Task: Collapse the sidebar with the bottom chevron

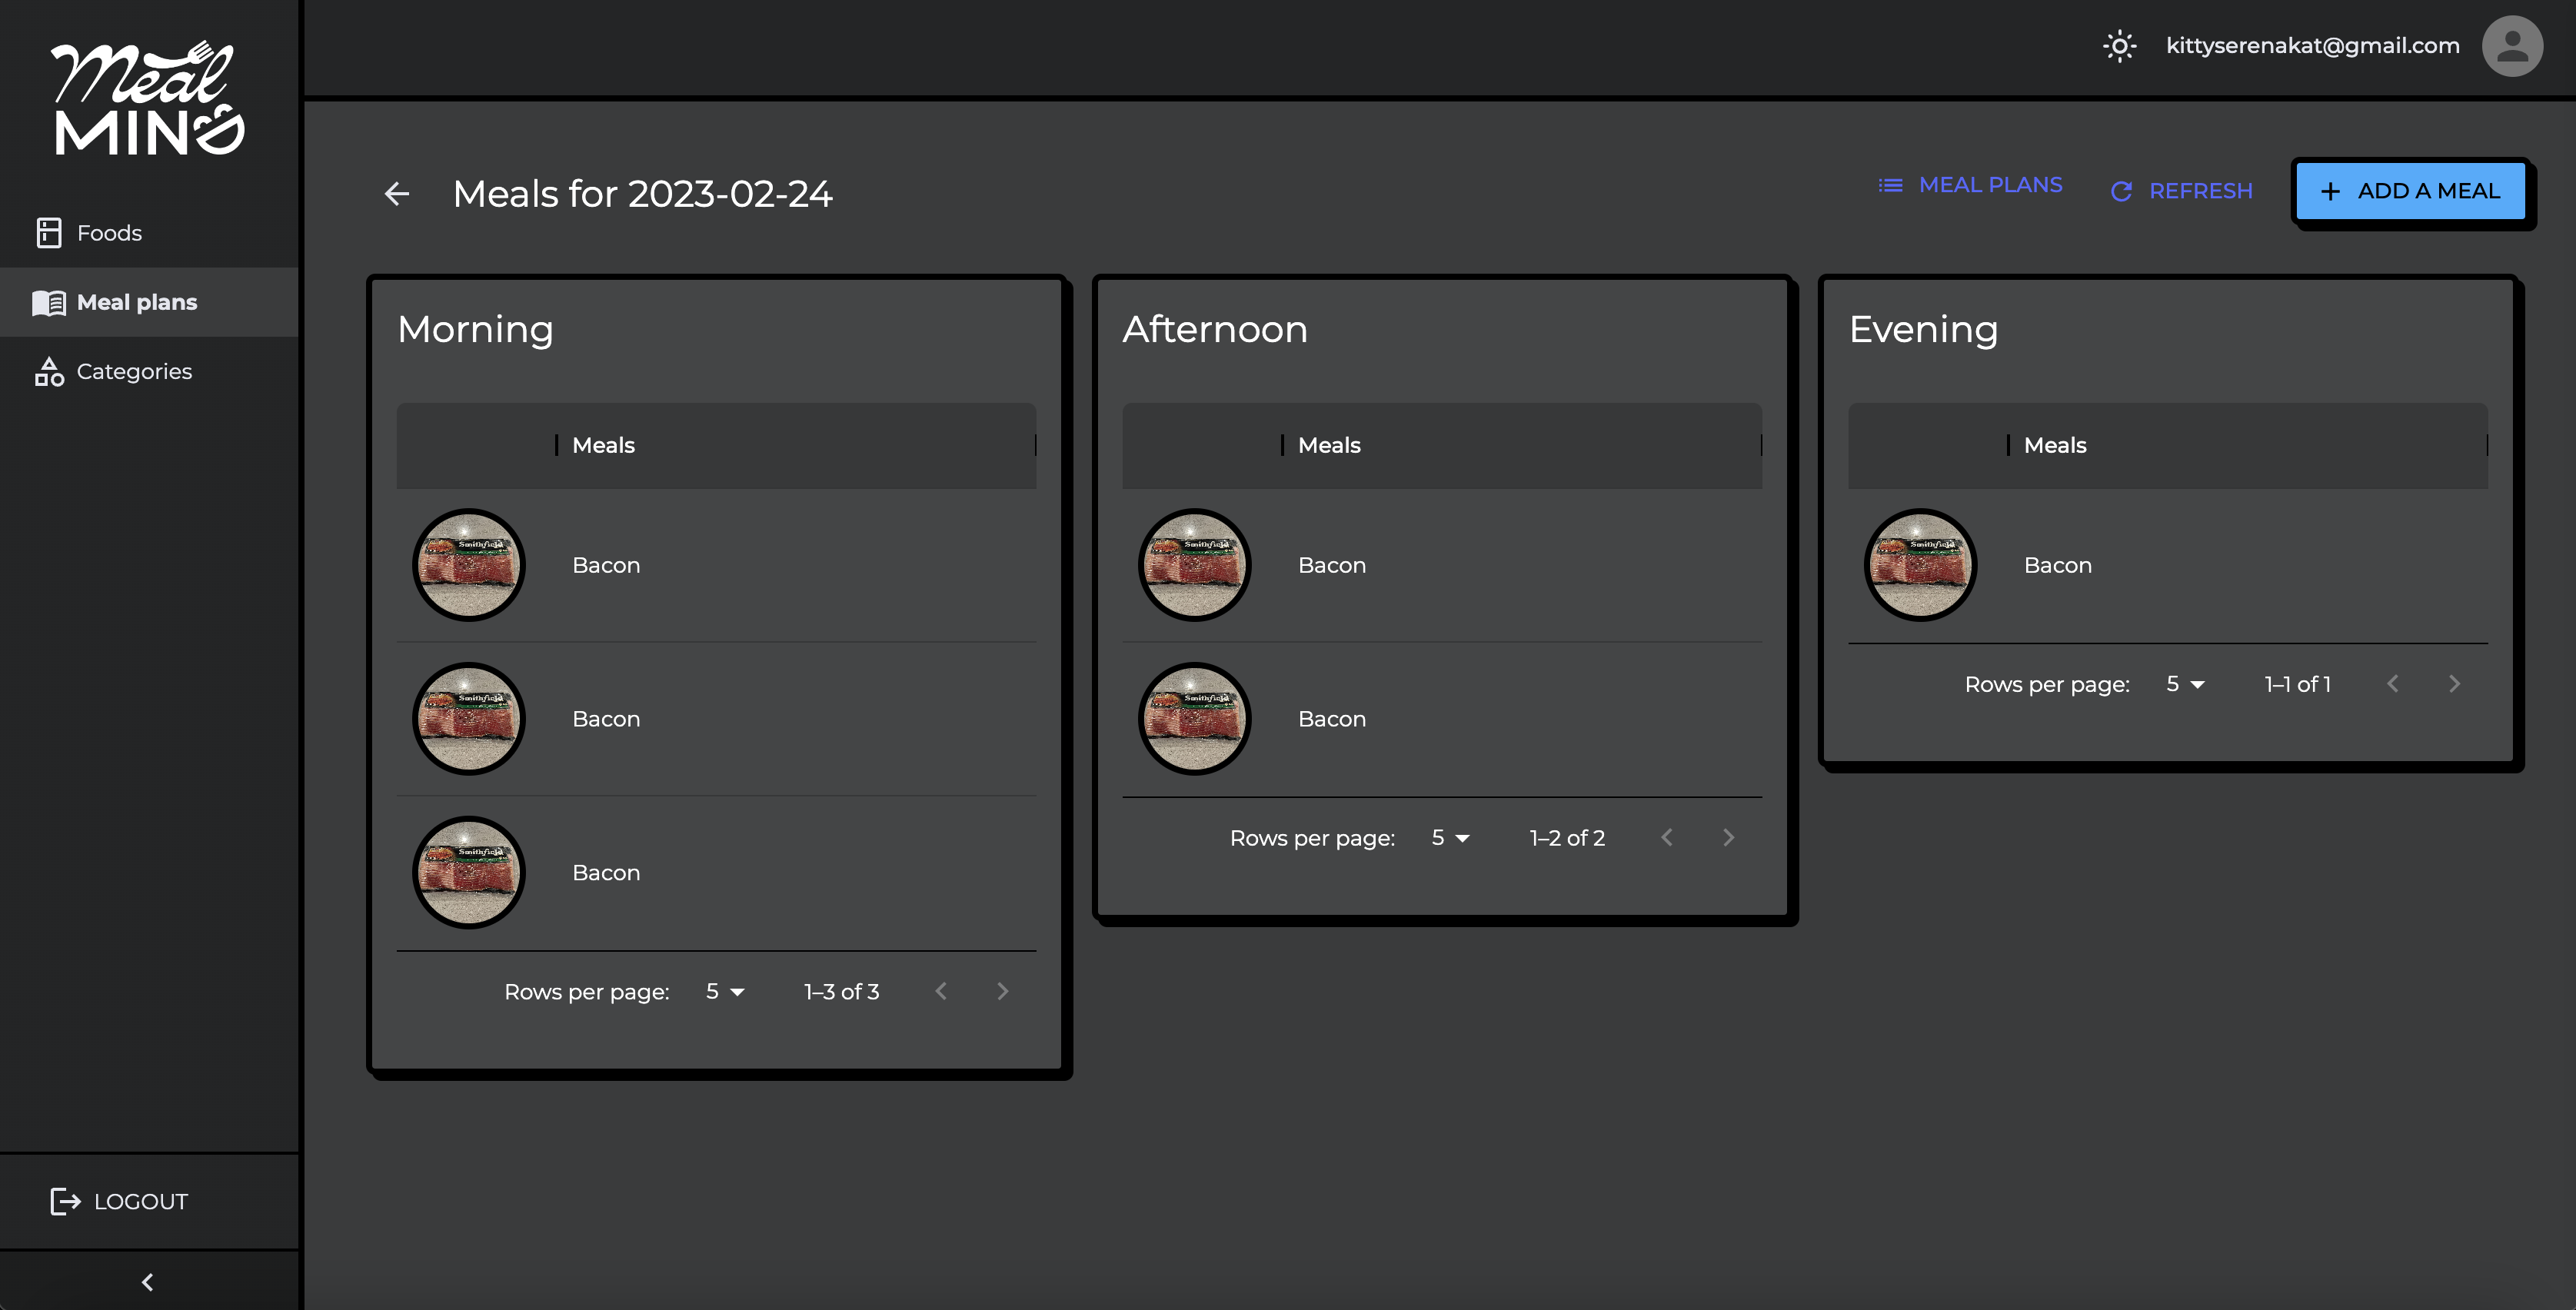Action: pos(148,1282)
